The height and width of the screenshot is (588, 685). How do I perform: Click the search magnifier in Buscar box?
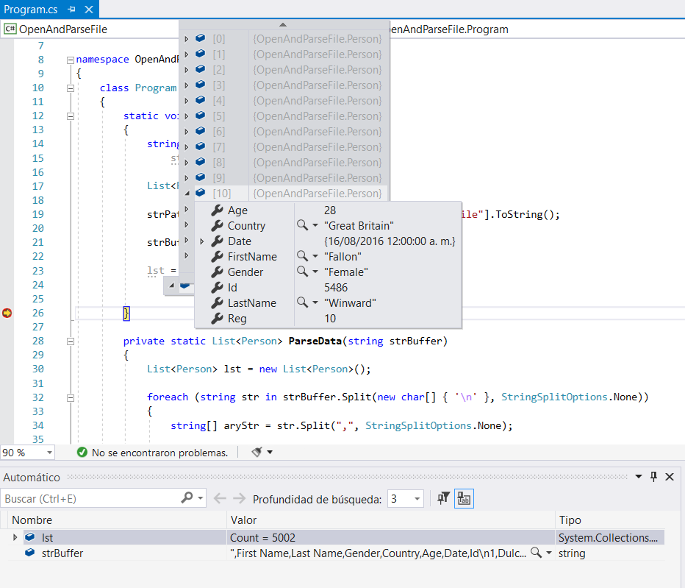coord(187,498)
